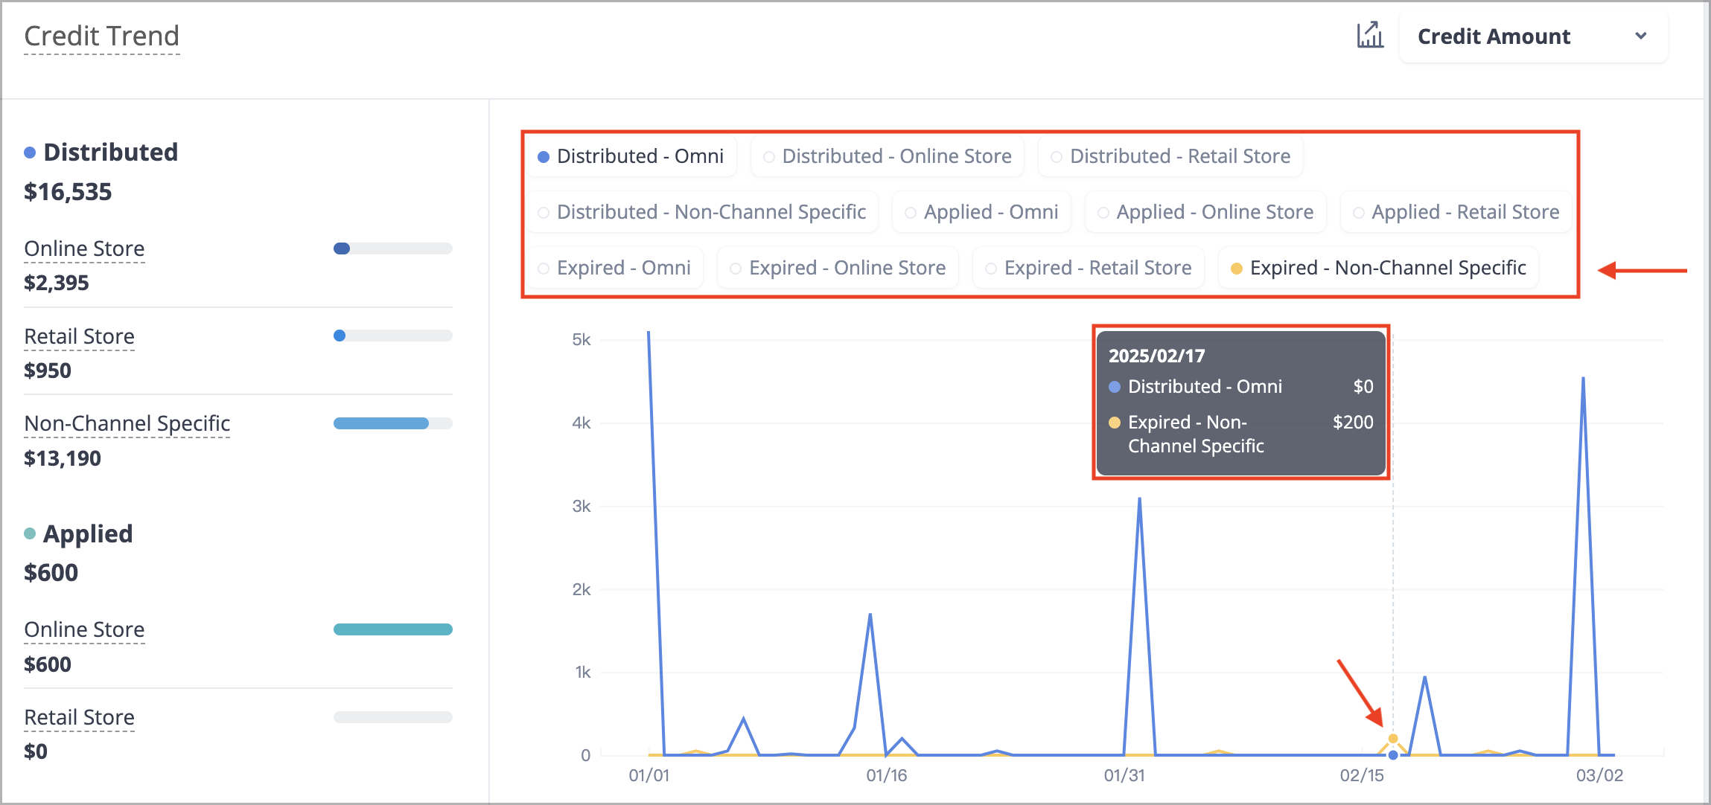This screenshot has height=805, width=1711.
Task: Click the empty Applied Retail Store progress bar
Action: 393,717
